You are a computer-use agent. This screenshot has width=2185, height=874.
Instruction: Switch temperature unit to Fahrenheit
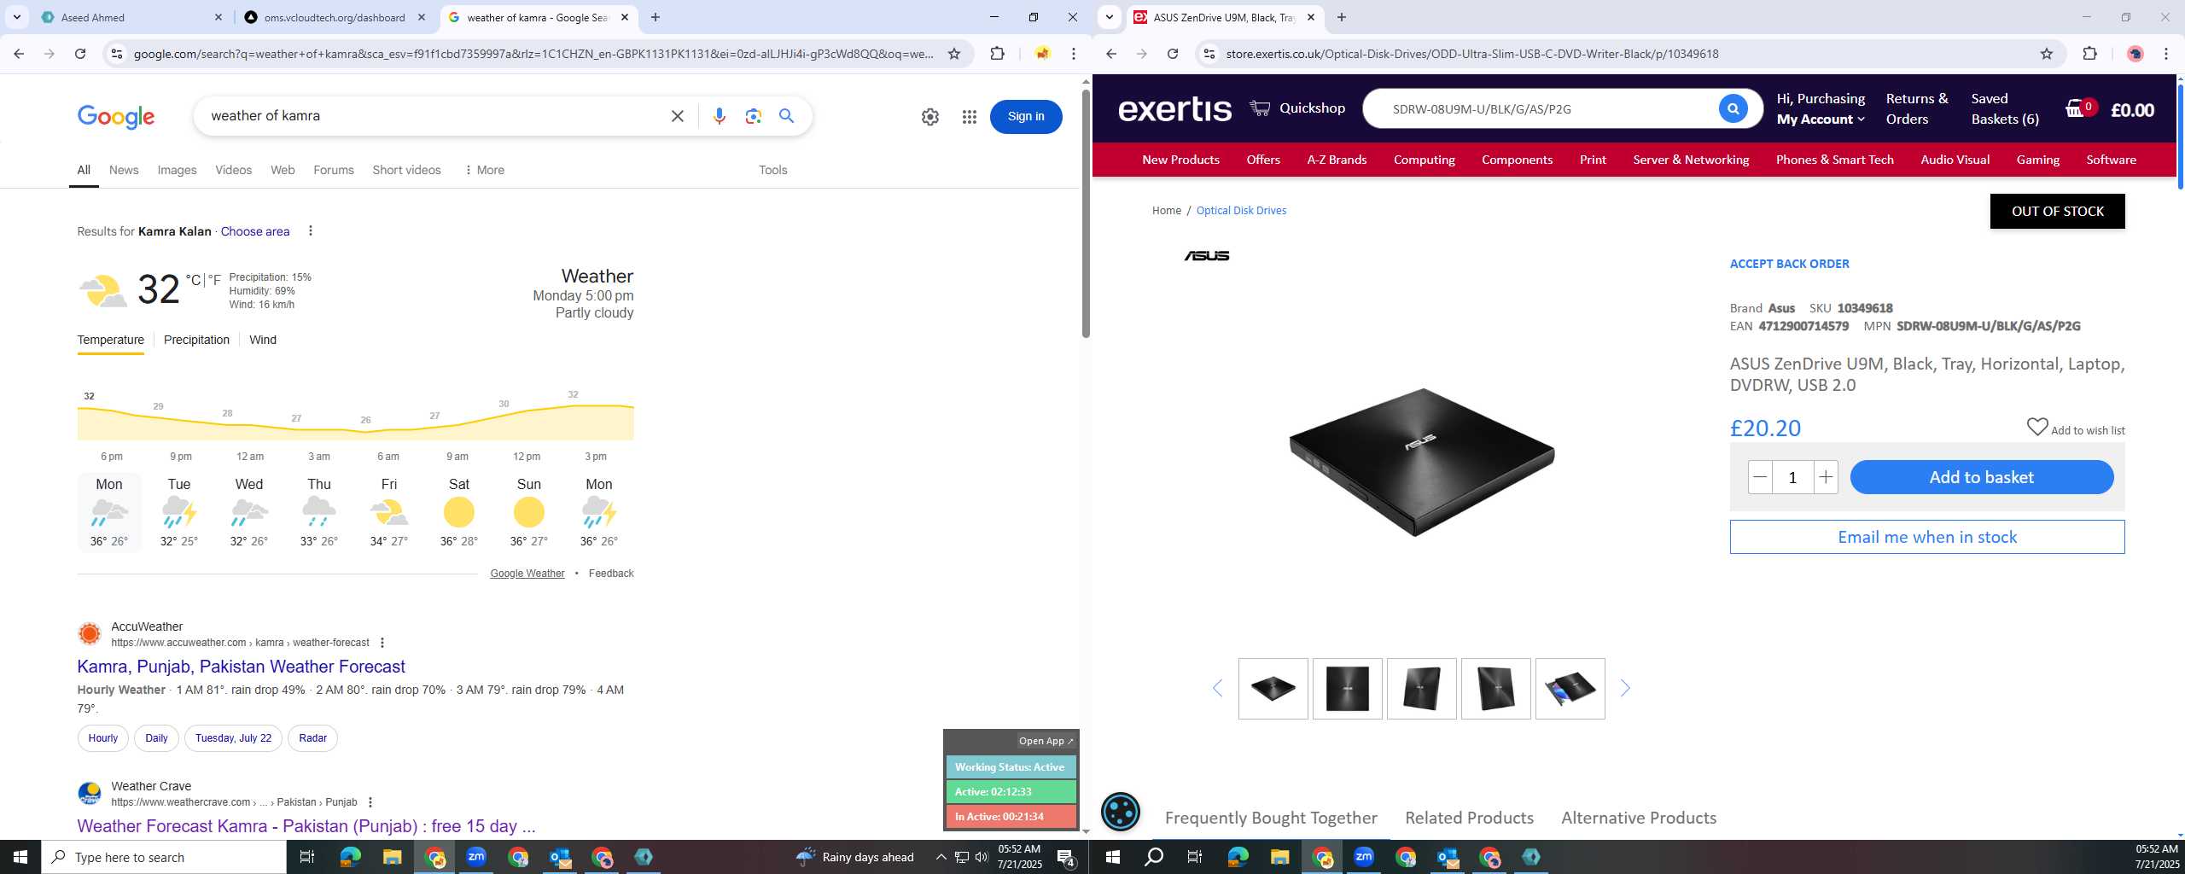point(214,280)
